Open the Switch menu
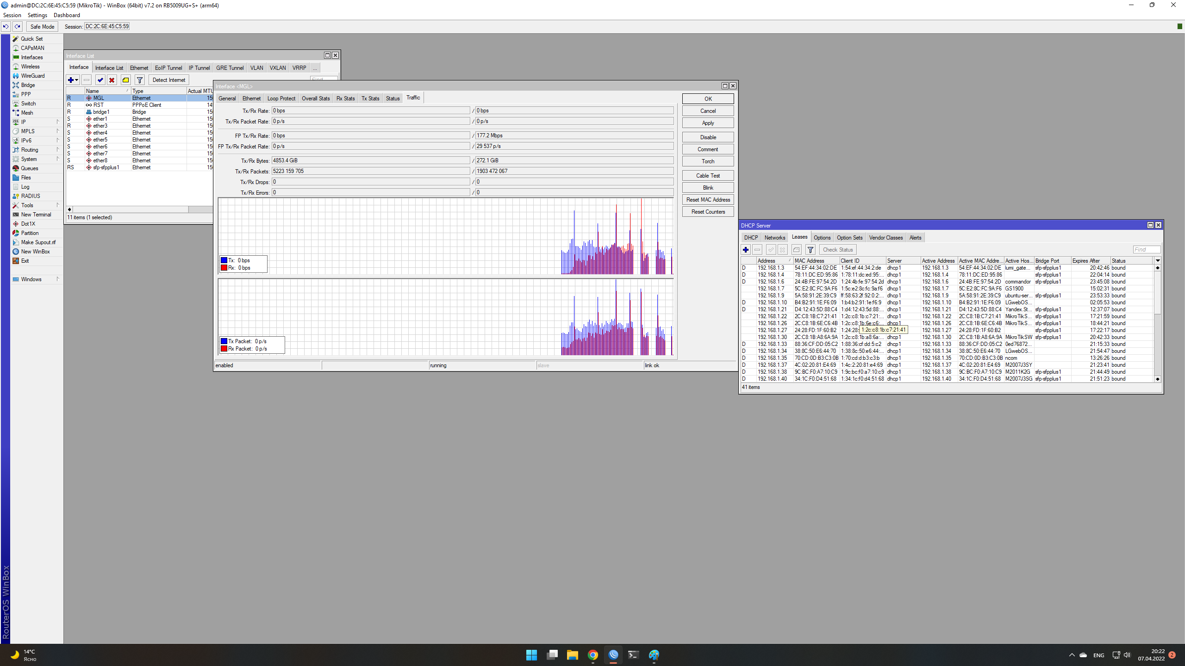The width and height of the screenshot is (1185, 666). [x=28, y=104]
